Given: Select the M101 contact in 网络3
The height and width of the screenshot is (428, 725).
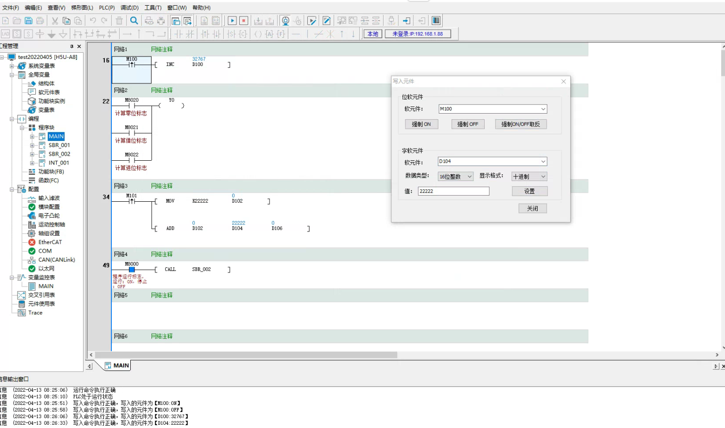Looking at the screenshot, I should (x=132, y=201).
